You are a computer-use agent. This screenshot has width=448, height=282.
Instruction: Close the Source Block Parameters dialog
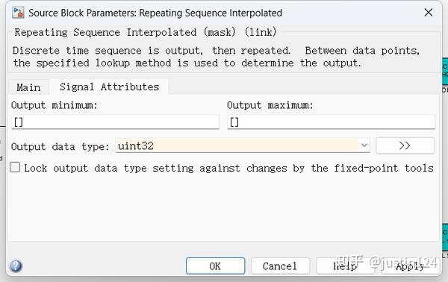pos(428,13)
